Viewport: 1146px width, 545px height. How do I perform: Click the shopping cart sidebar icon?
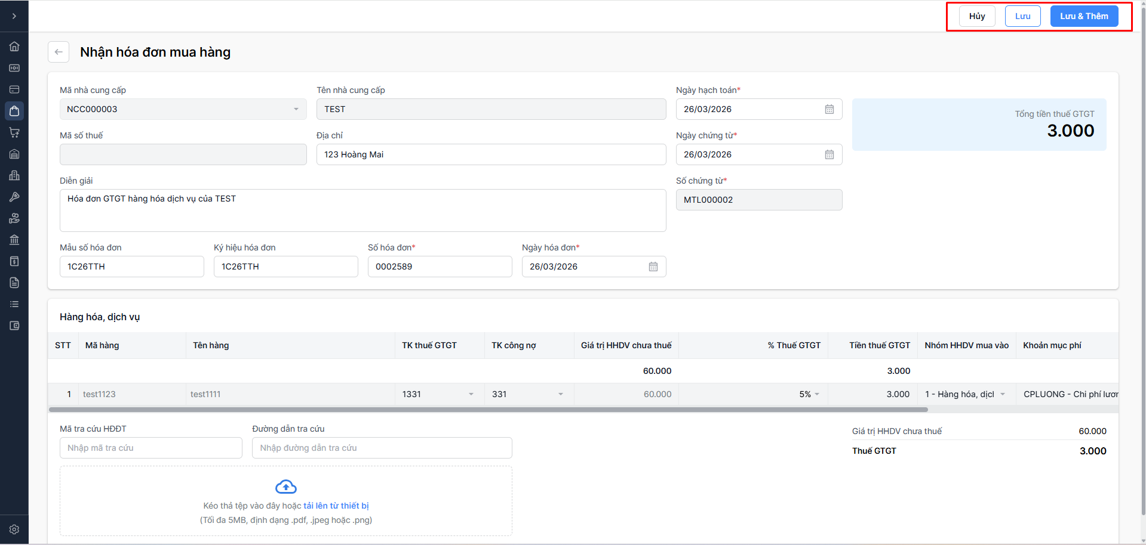pyautogui.click(x=14, y=132)
